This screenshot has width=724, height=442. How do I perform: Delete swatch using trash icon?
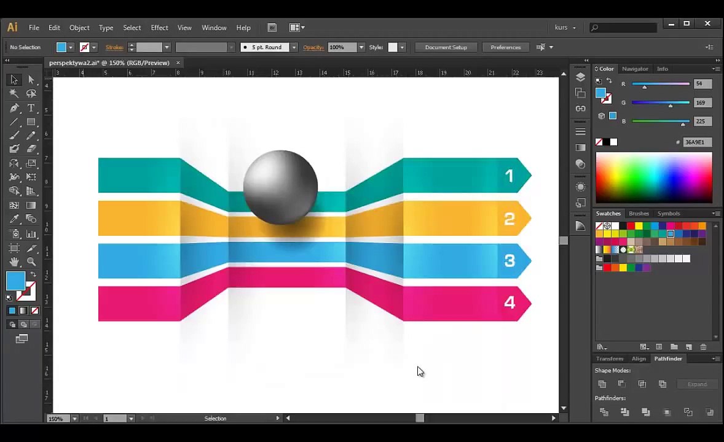click(x=703, y=347)
